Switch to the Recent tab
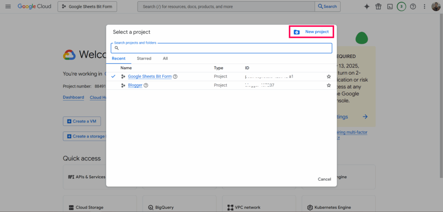This screenshot has height=212, width=443. pyautogui.click(x=119, y=58)
